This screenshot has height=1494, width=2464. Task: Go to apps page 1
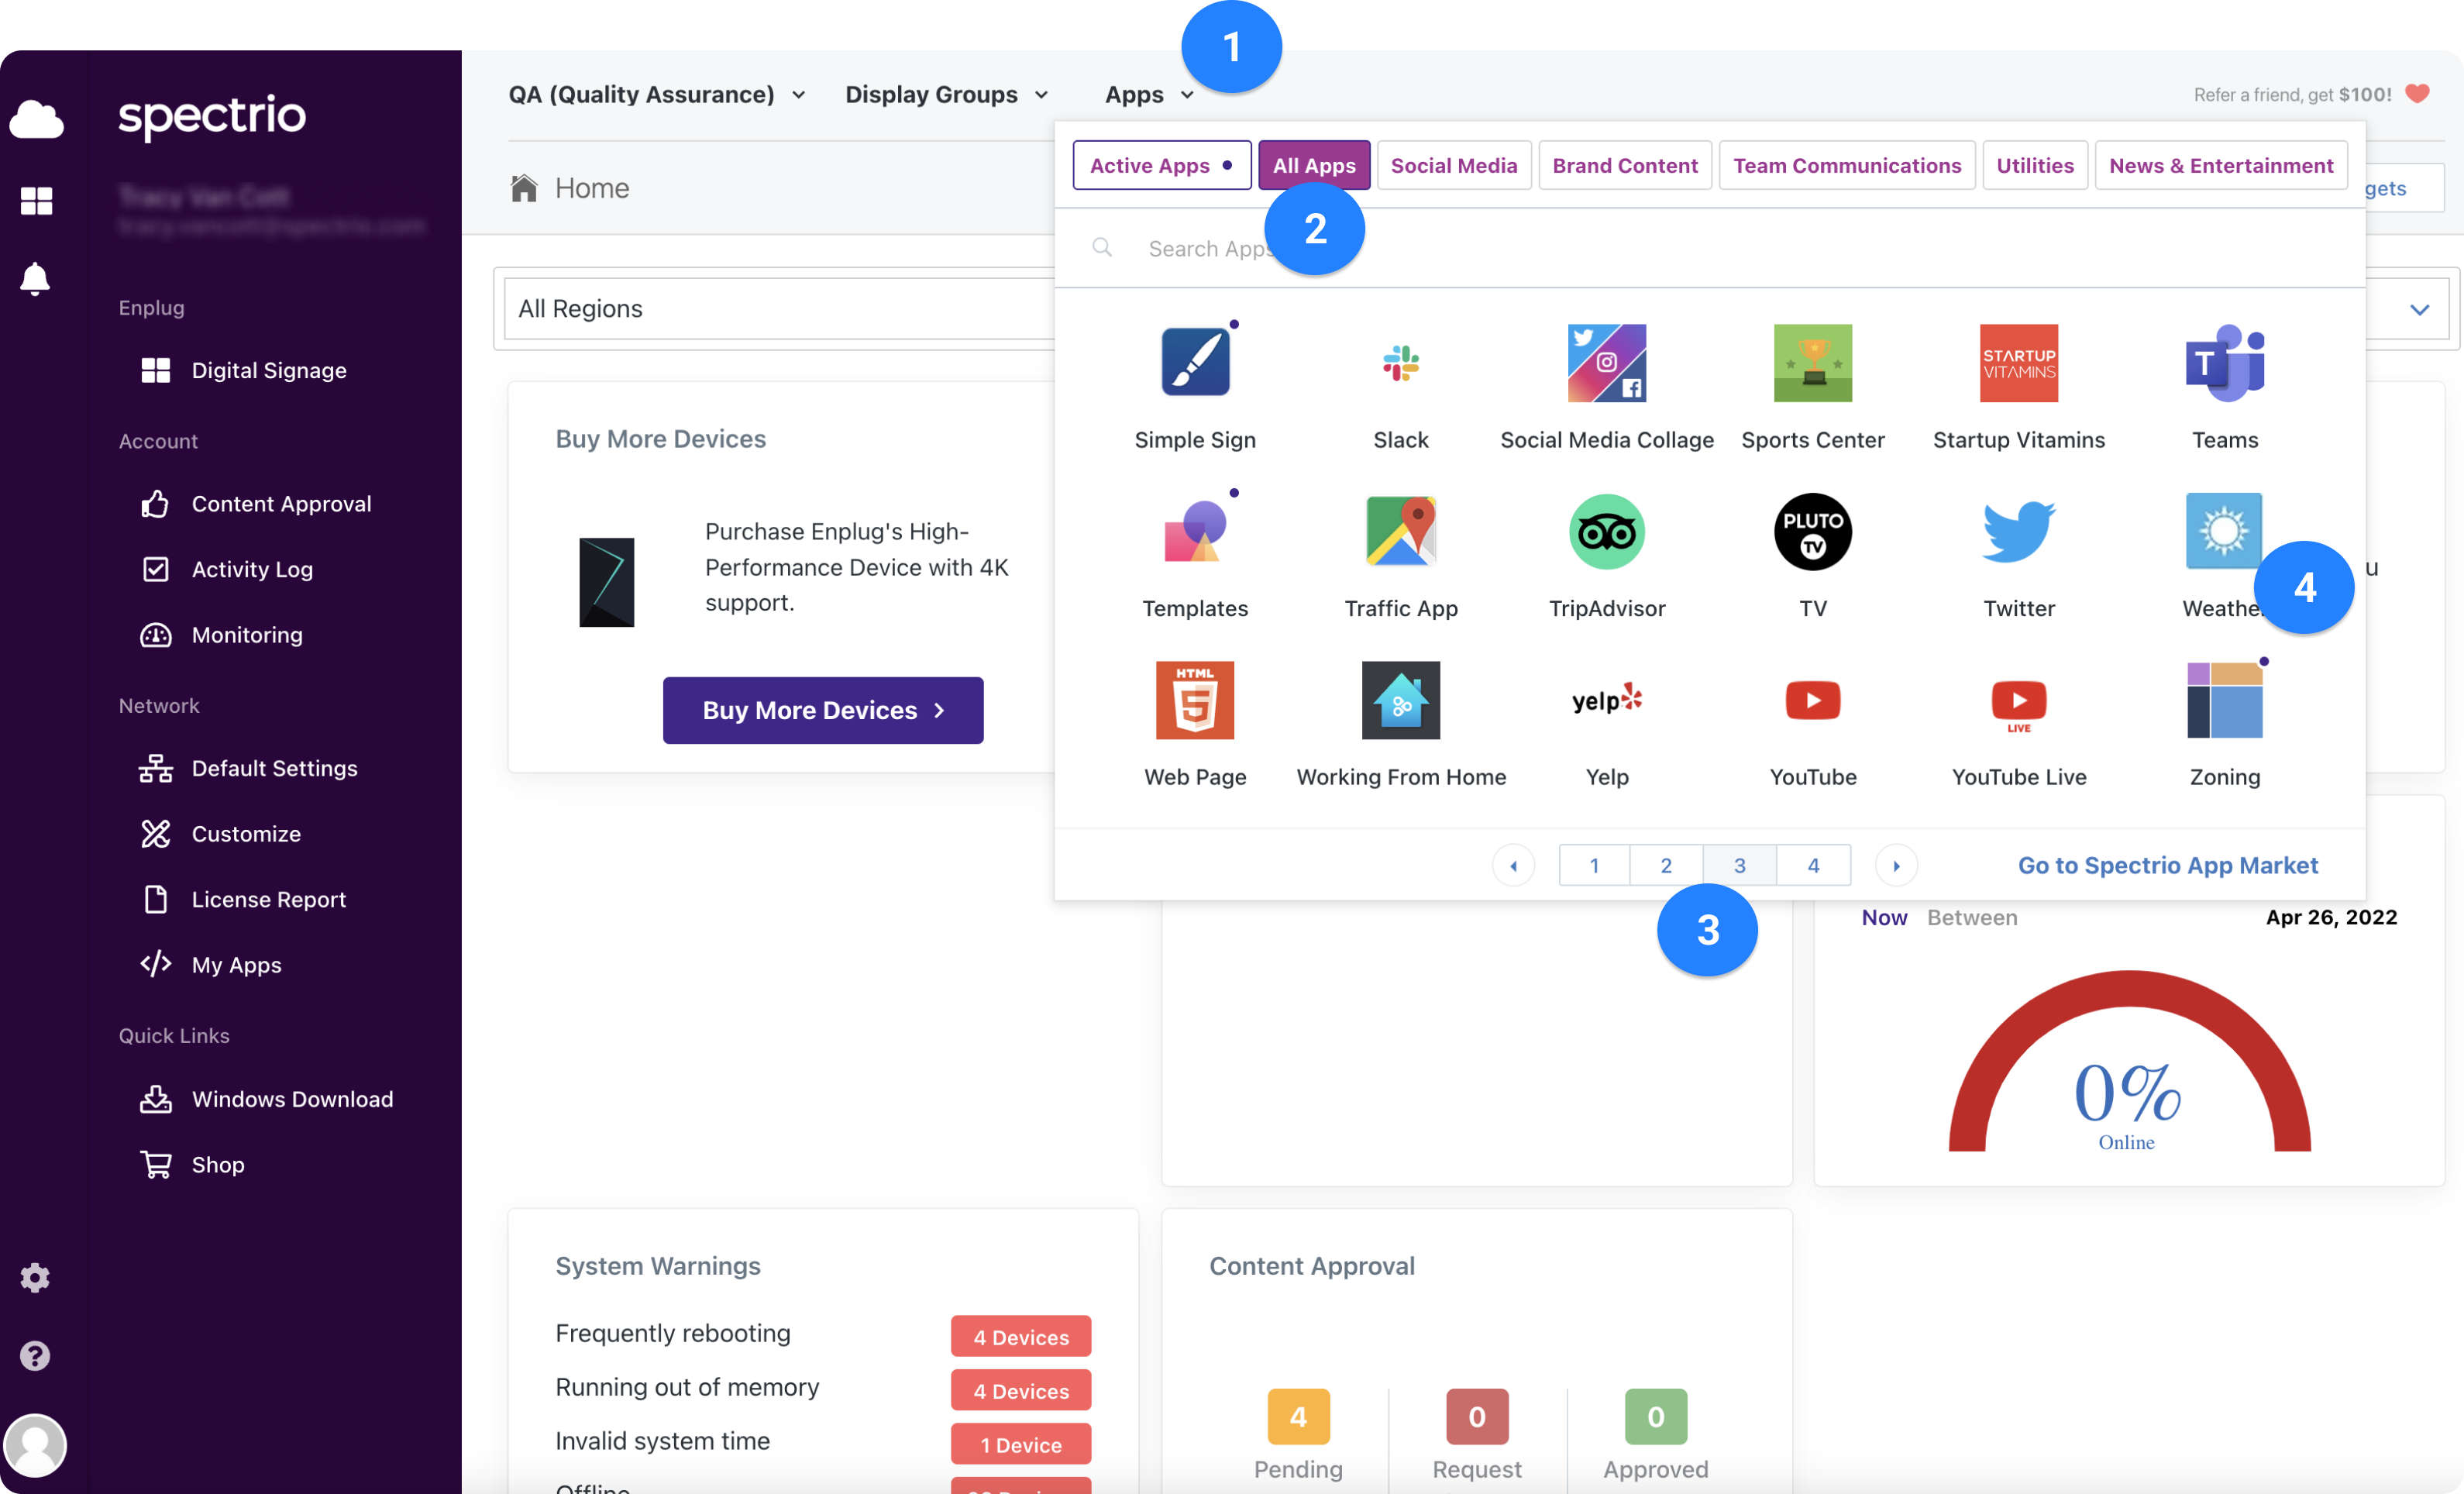[x=1594, y=865]
